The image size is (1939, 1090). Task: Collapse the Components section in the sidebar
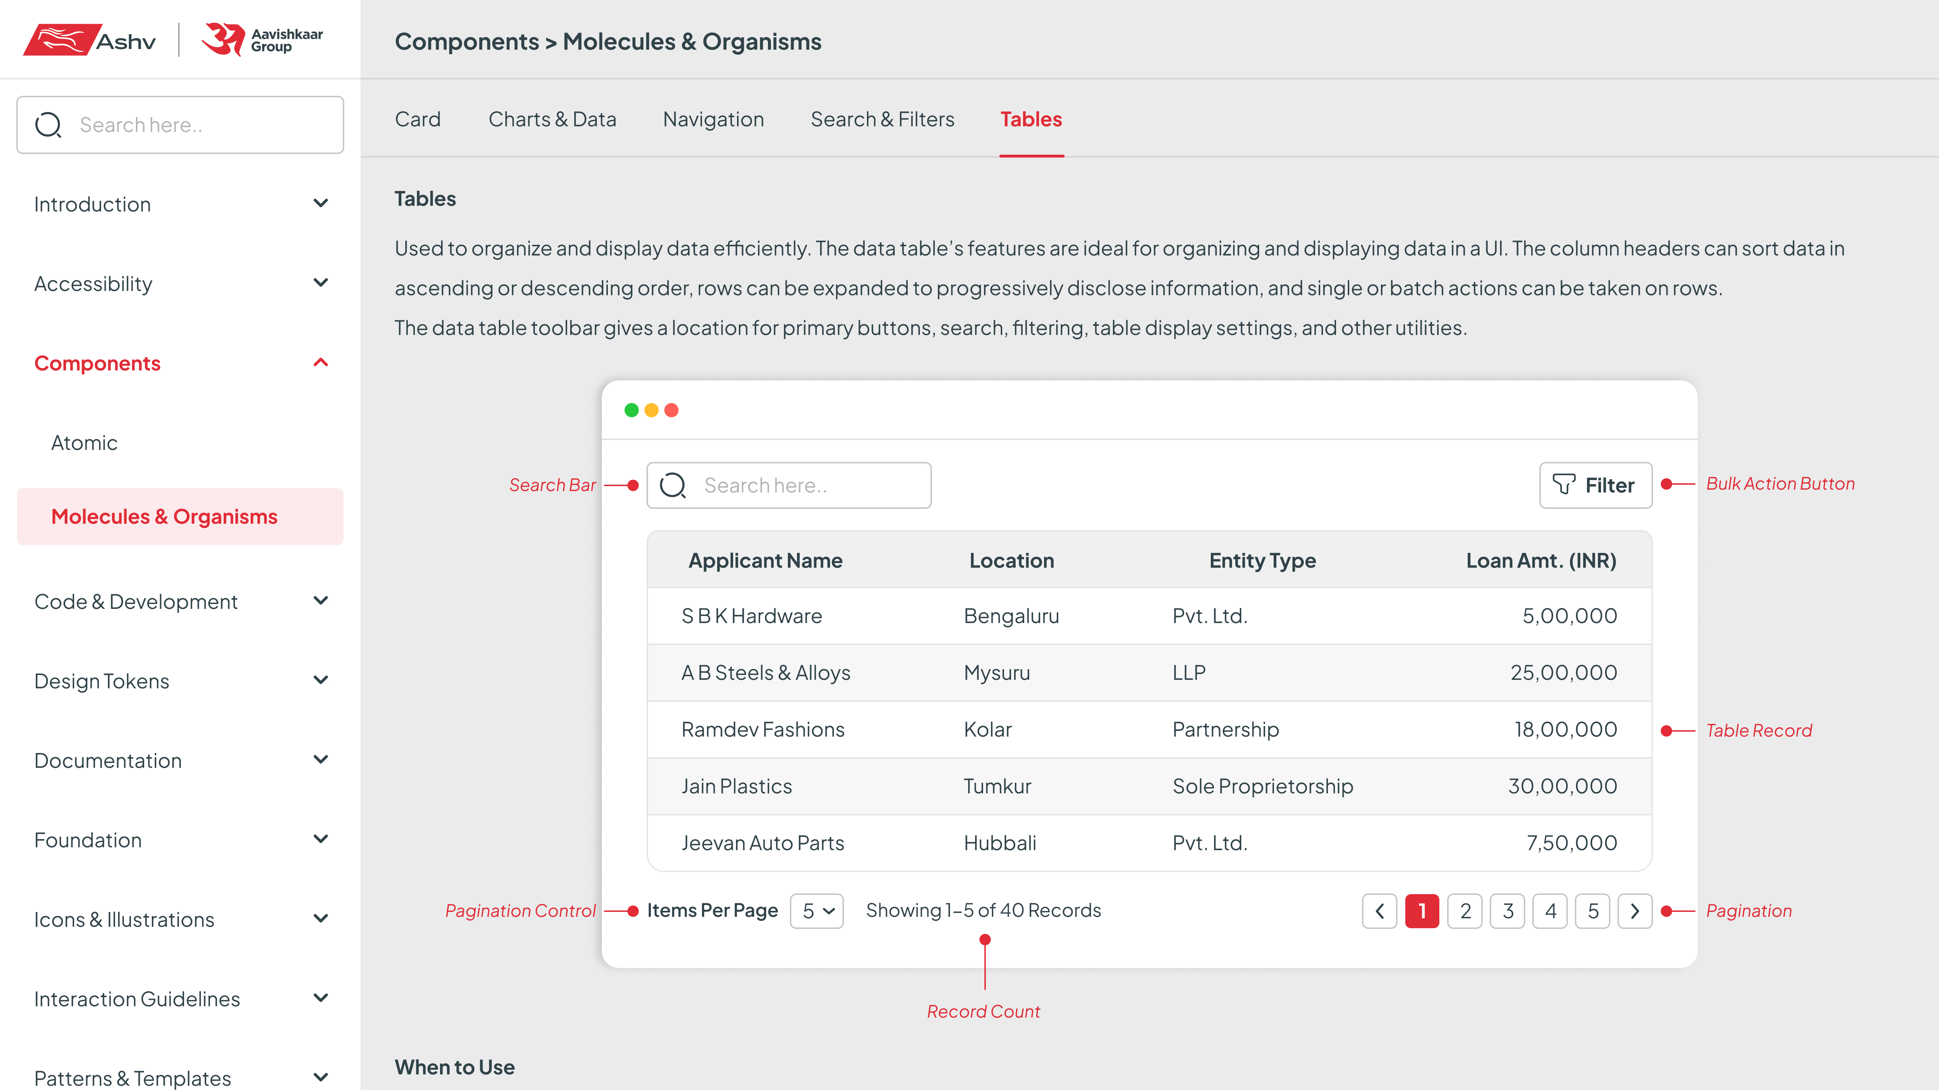pyautogui.click(x=321, y=362)
